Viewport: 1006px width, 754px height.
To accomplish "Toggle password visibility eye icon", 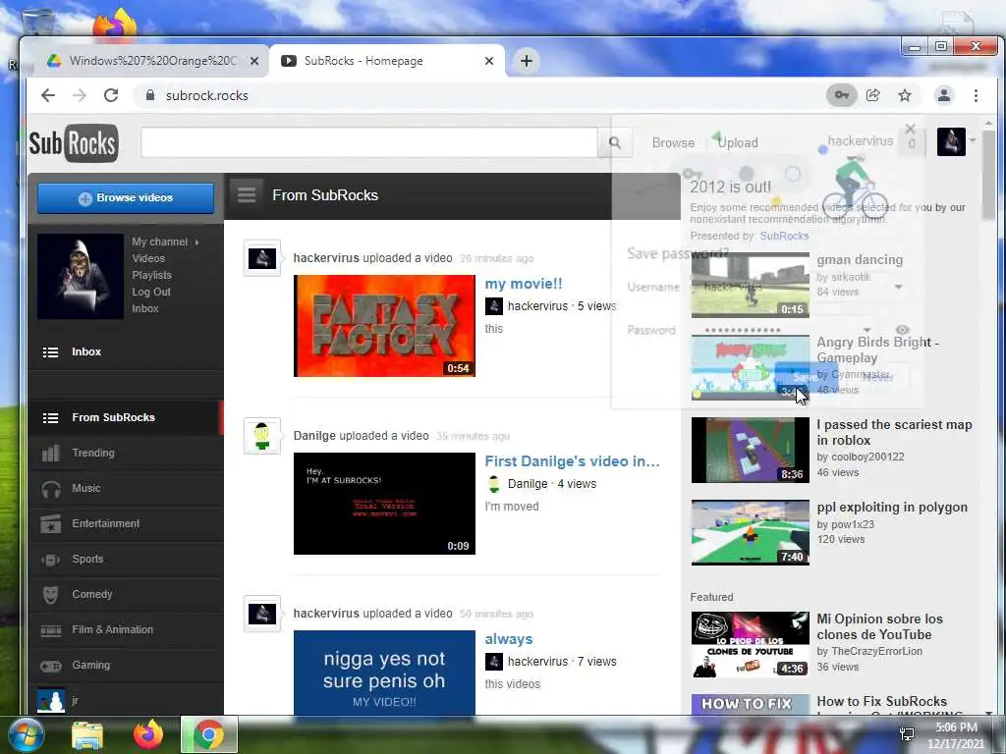I will pyautogui.click(x=902, y=330).
